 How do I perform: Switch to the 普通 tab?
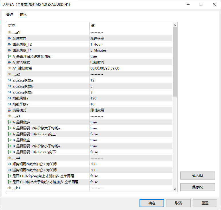(10, 15)
